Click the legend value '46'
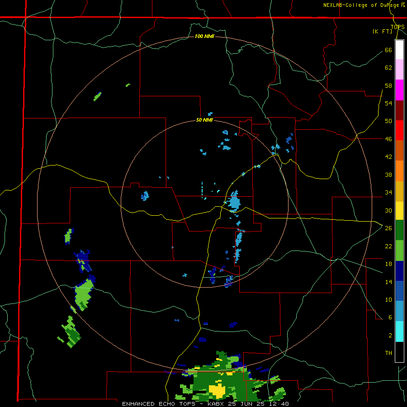 388,139
